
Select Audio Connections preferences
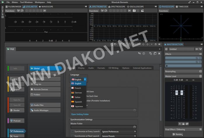[45, 74]
